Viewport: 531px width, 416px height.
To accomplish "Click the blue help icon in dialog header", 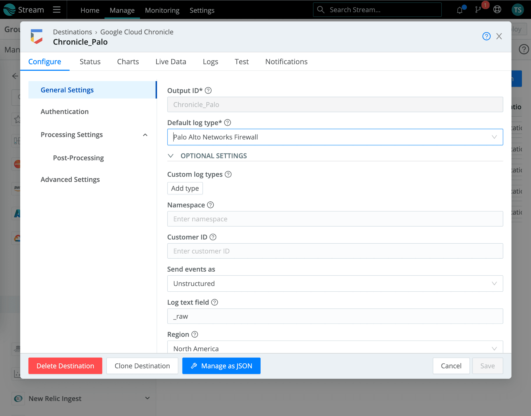I will (x=486, y=36).
